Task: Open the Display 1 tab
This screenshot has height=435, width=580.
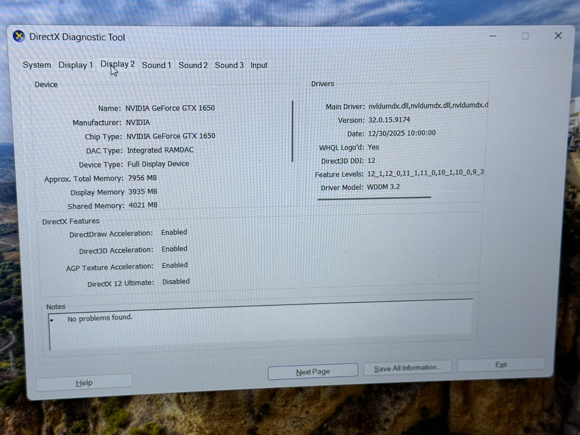Action: [x=76, y=65]
